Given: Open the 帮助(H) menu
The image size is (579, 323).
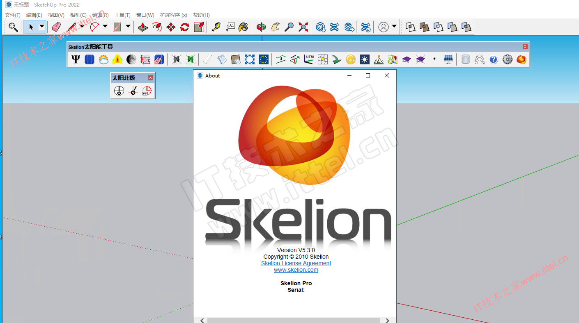Looking at the screenshot, I should click(201, 15).
